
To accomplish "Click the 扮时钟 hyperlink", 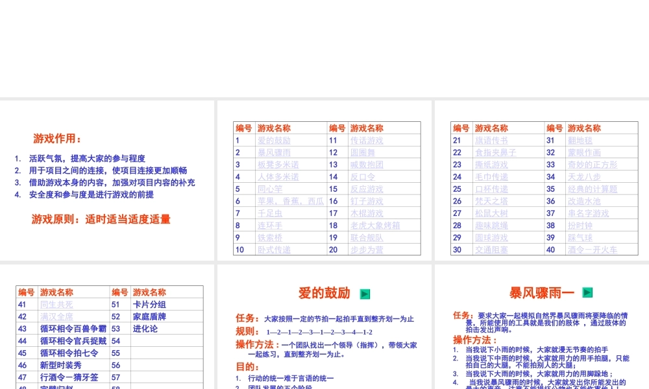I will tap(580, 226).
